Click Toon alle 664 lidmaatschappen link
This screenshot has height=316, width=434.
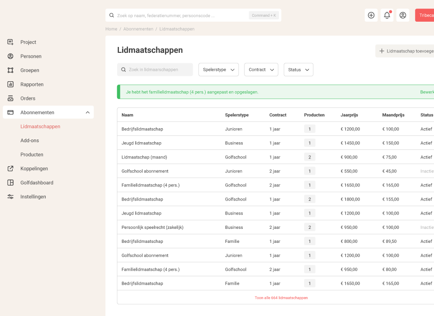(x=281, y=297)
